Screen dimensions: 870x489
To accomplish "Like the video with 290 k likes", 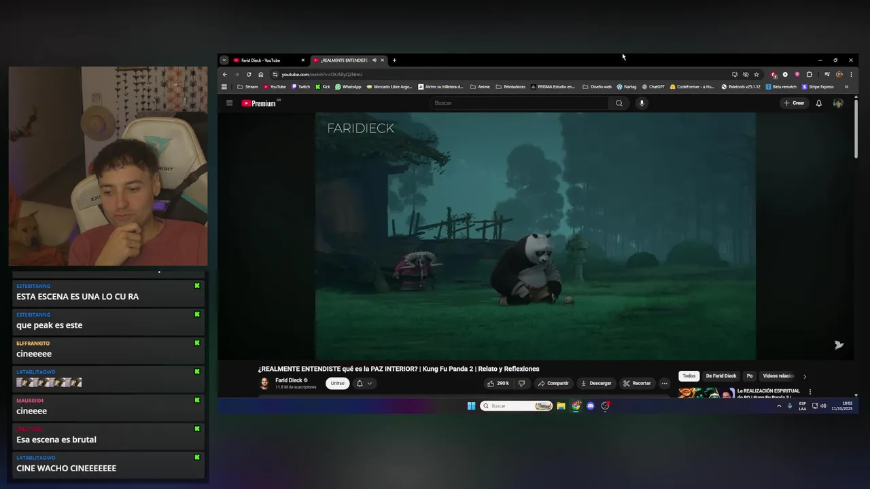I will (498, 383).
